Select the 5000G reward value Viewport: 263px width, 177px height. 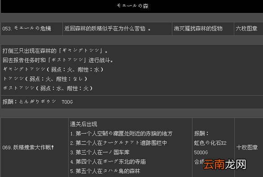pos(201,152)
